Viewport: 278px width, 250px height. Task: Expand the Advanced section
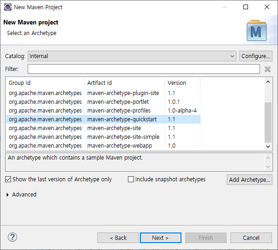pos(7,195)
